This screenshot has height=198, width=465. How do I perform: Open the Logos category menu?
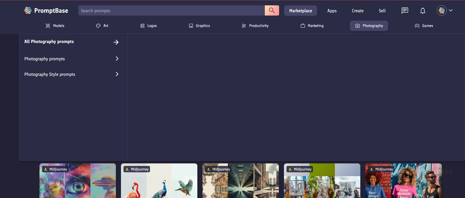point(148,26)
